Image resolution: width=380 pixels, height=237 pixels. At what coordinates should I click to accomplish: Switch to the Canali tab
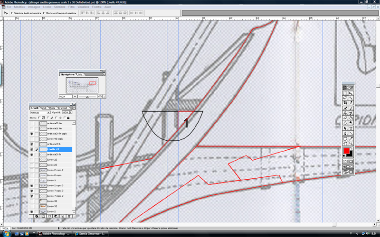(x=44, y=108)
